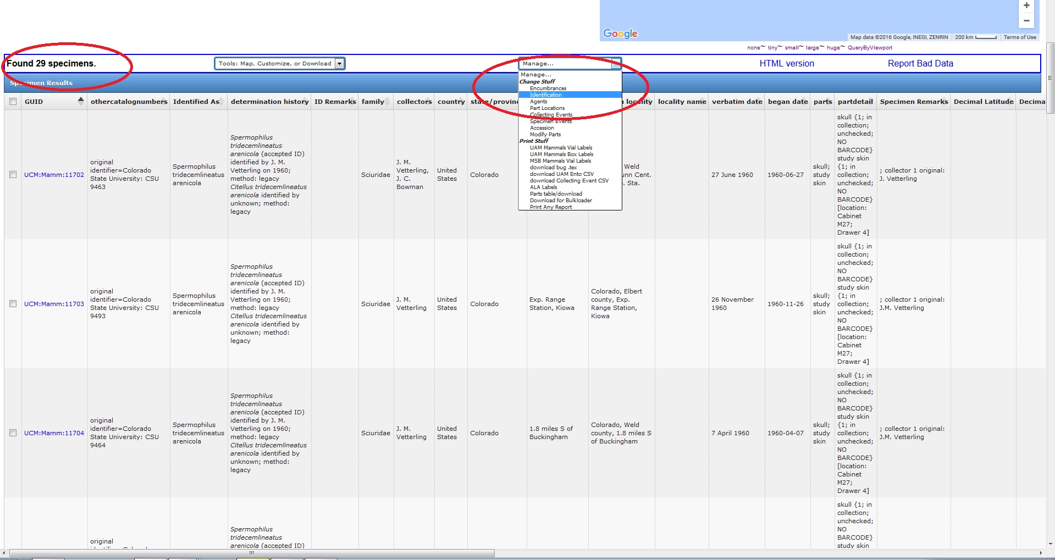Select Parts table/download option
The width and height of the screenshot is (1055, 560).
556,194
